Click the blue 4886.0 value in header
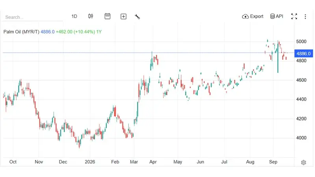315x177 pixels. pyautogui.click(x=48, y=32)
